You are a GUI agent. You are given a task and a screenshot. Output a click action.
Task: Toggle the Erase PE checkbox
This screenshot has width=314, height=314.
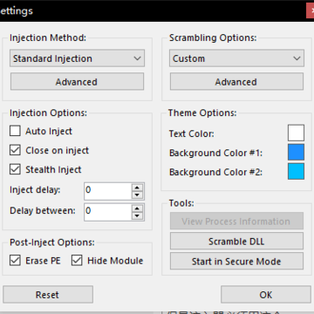click(15, 261)
